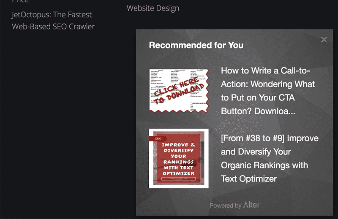The width and height of the screenshot is (338, 219).
Task: Click the Organic Rankings with line
Action: pos(264,165)
